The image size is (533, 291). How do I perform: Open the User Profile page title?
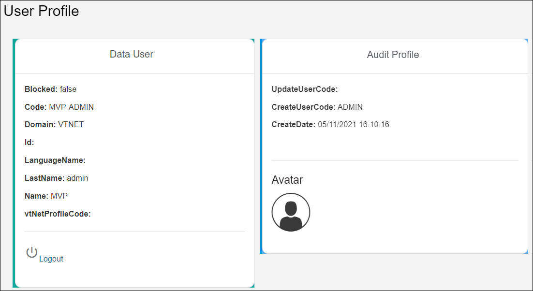click(41, 11)
